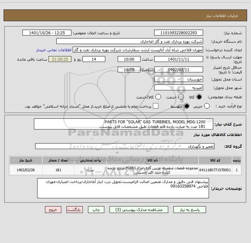Click the row number 1 cell
251x243 pixels.
(237, 170)
